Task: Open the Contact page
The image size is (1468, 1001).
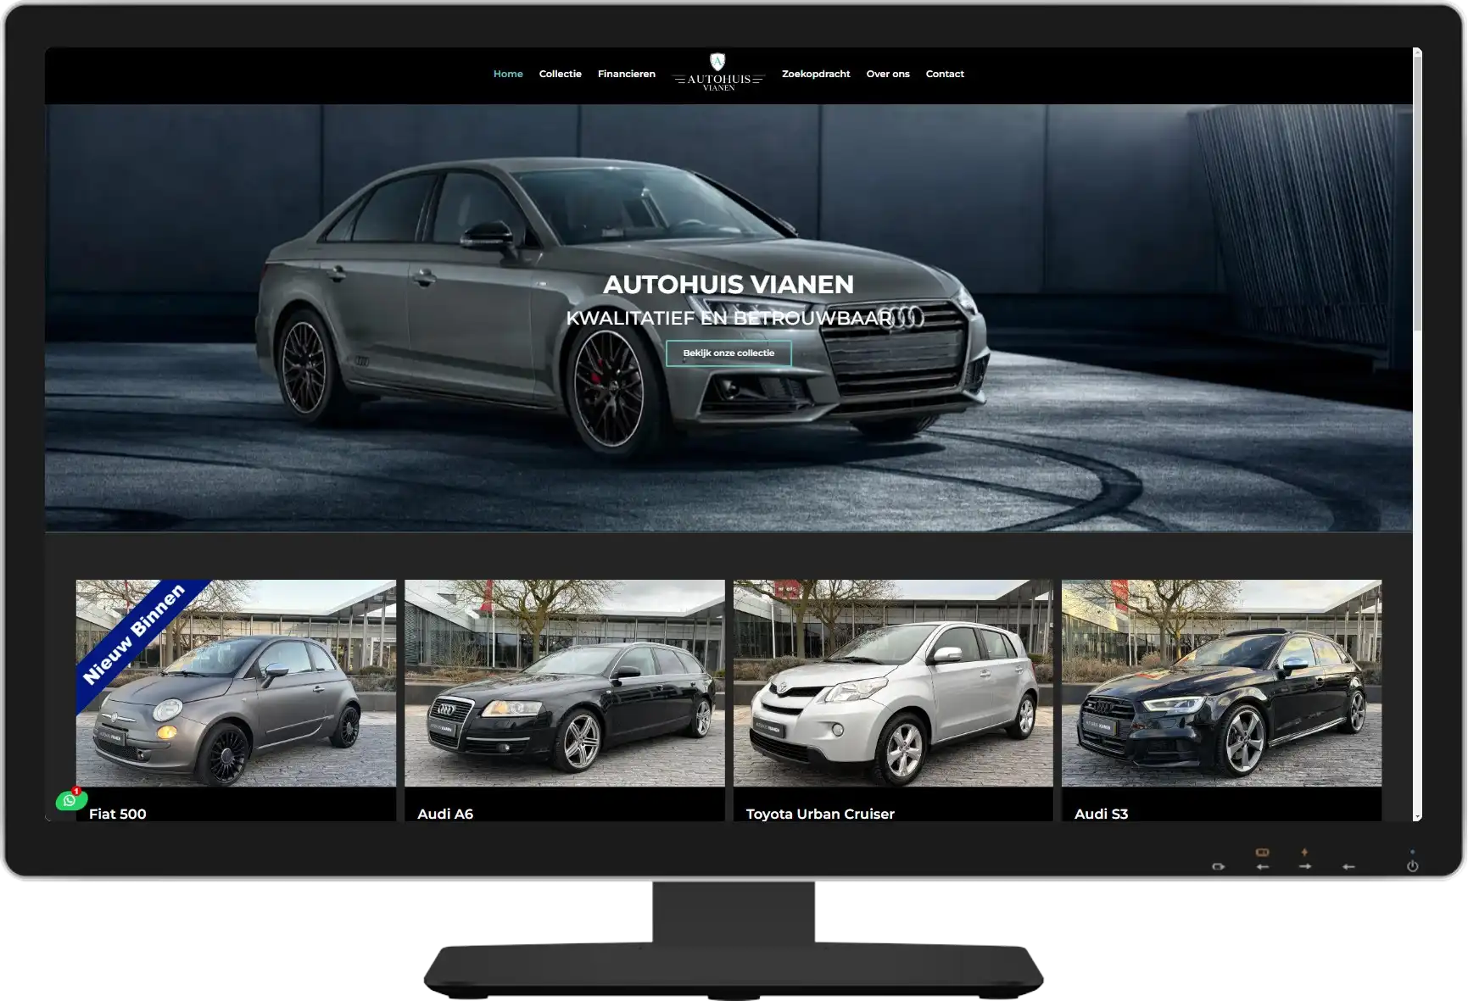Action: tap(945, 74)
